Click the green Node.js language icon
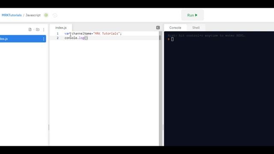The height and width of the screenshot is (154, 274). (x=46, y=15)
